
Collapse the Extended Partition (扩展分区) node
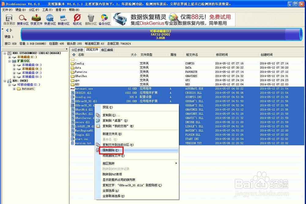coord(9,61)
